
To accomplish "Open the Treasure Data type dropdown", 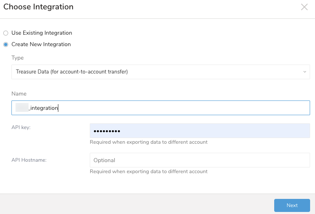I will tap(160, 72).
